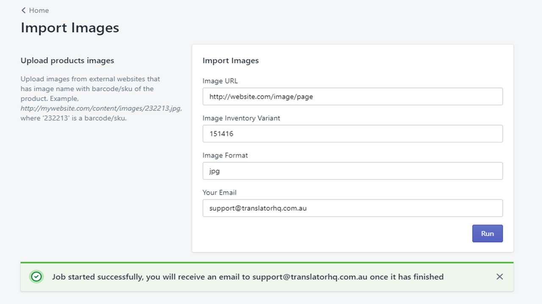Click the Import Images card heading
Screen dimensions: 542x304
click(231, 60)
